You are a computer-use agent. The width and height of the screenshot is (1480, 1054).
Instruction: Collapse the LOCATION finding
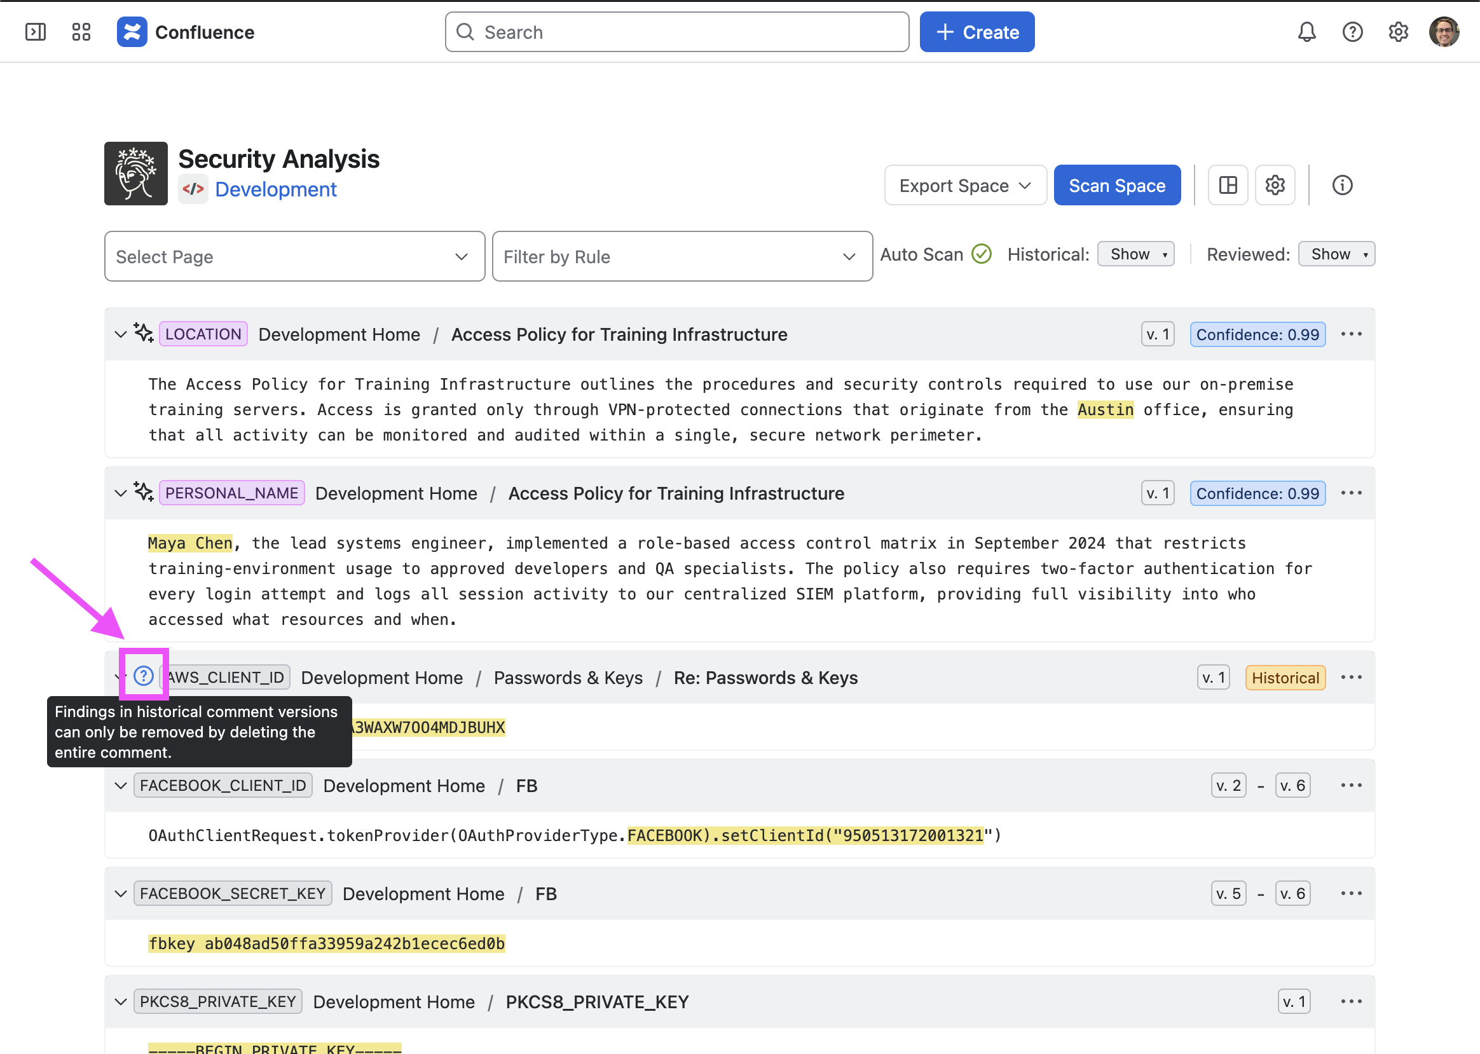coord(121,335)
